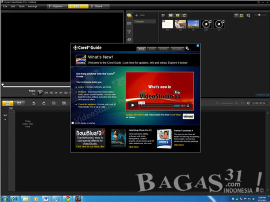The width and height of the screenshot is (270, 202).
Task: Toggle the show photos filter
Action: pyautogui.click(x=178, y=16)
